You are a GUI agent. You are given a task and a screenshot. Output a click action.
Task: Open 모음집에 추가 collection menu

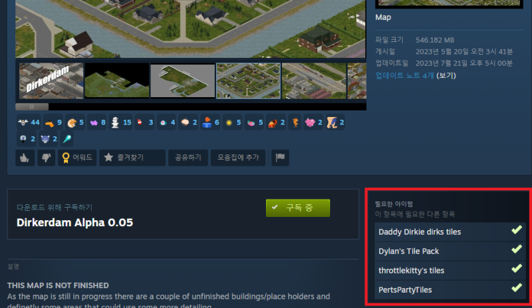238,158
